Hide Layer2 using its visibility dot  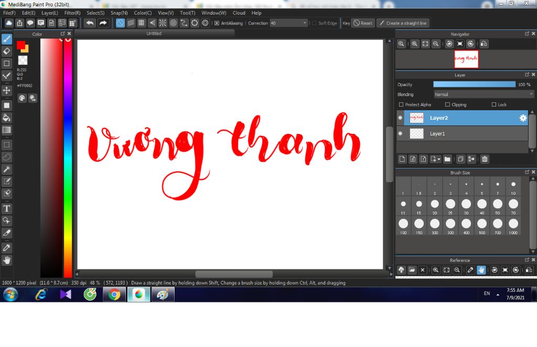tap(400, 118)
